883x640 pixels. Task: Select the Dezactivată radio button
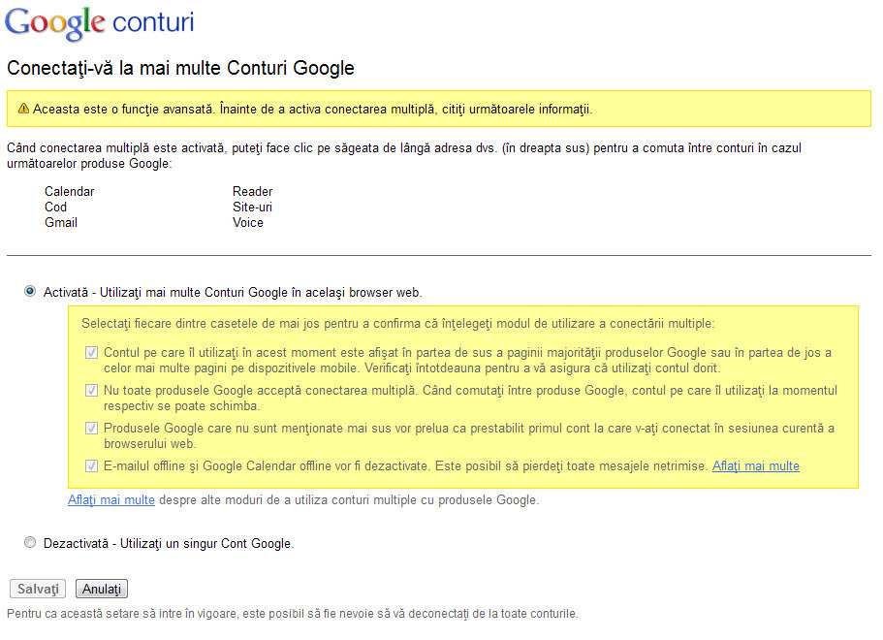[30, 542]
